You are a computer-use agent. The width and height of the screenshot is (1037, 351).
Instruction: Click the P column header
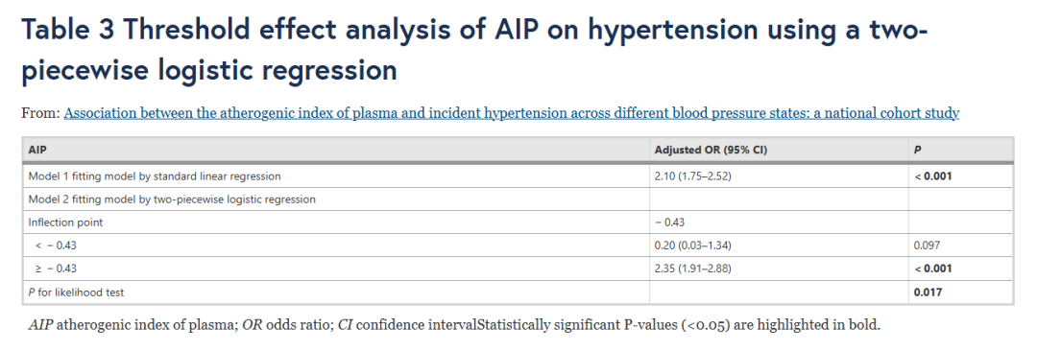(x=917, y=150)
